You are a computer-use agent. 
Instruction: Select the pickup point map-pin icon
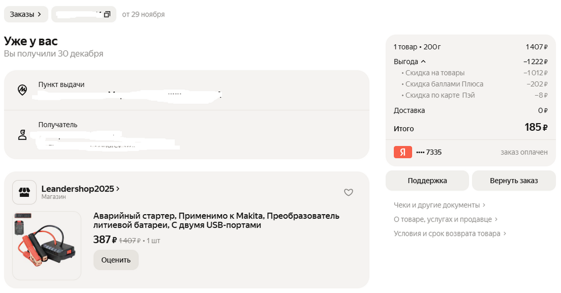pyautogui.click(x=22, y=90)
